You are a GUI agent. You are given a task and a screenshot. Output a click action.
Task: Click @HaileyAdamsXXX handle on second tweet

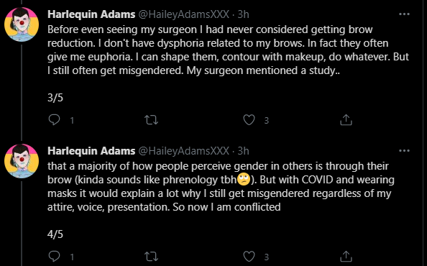184,151
